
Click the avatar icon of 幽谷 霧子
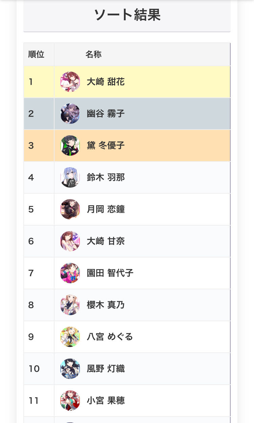pyautogui.click(x=70, y=114)
